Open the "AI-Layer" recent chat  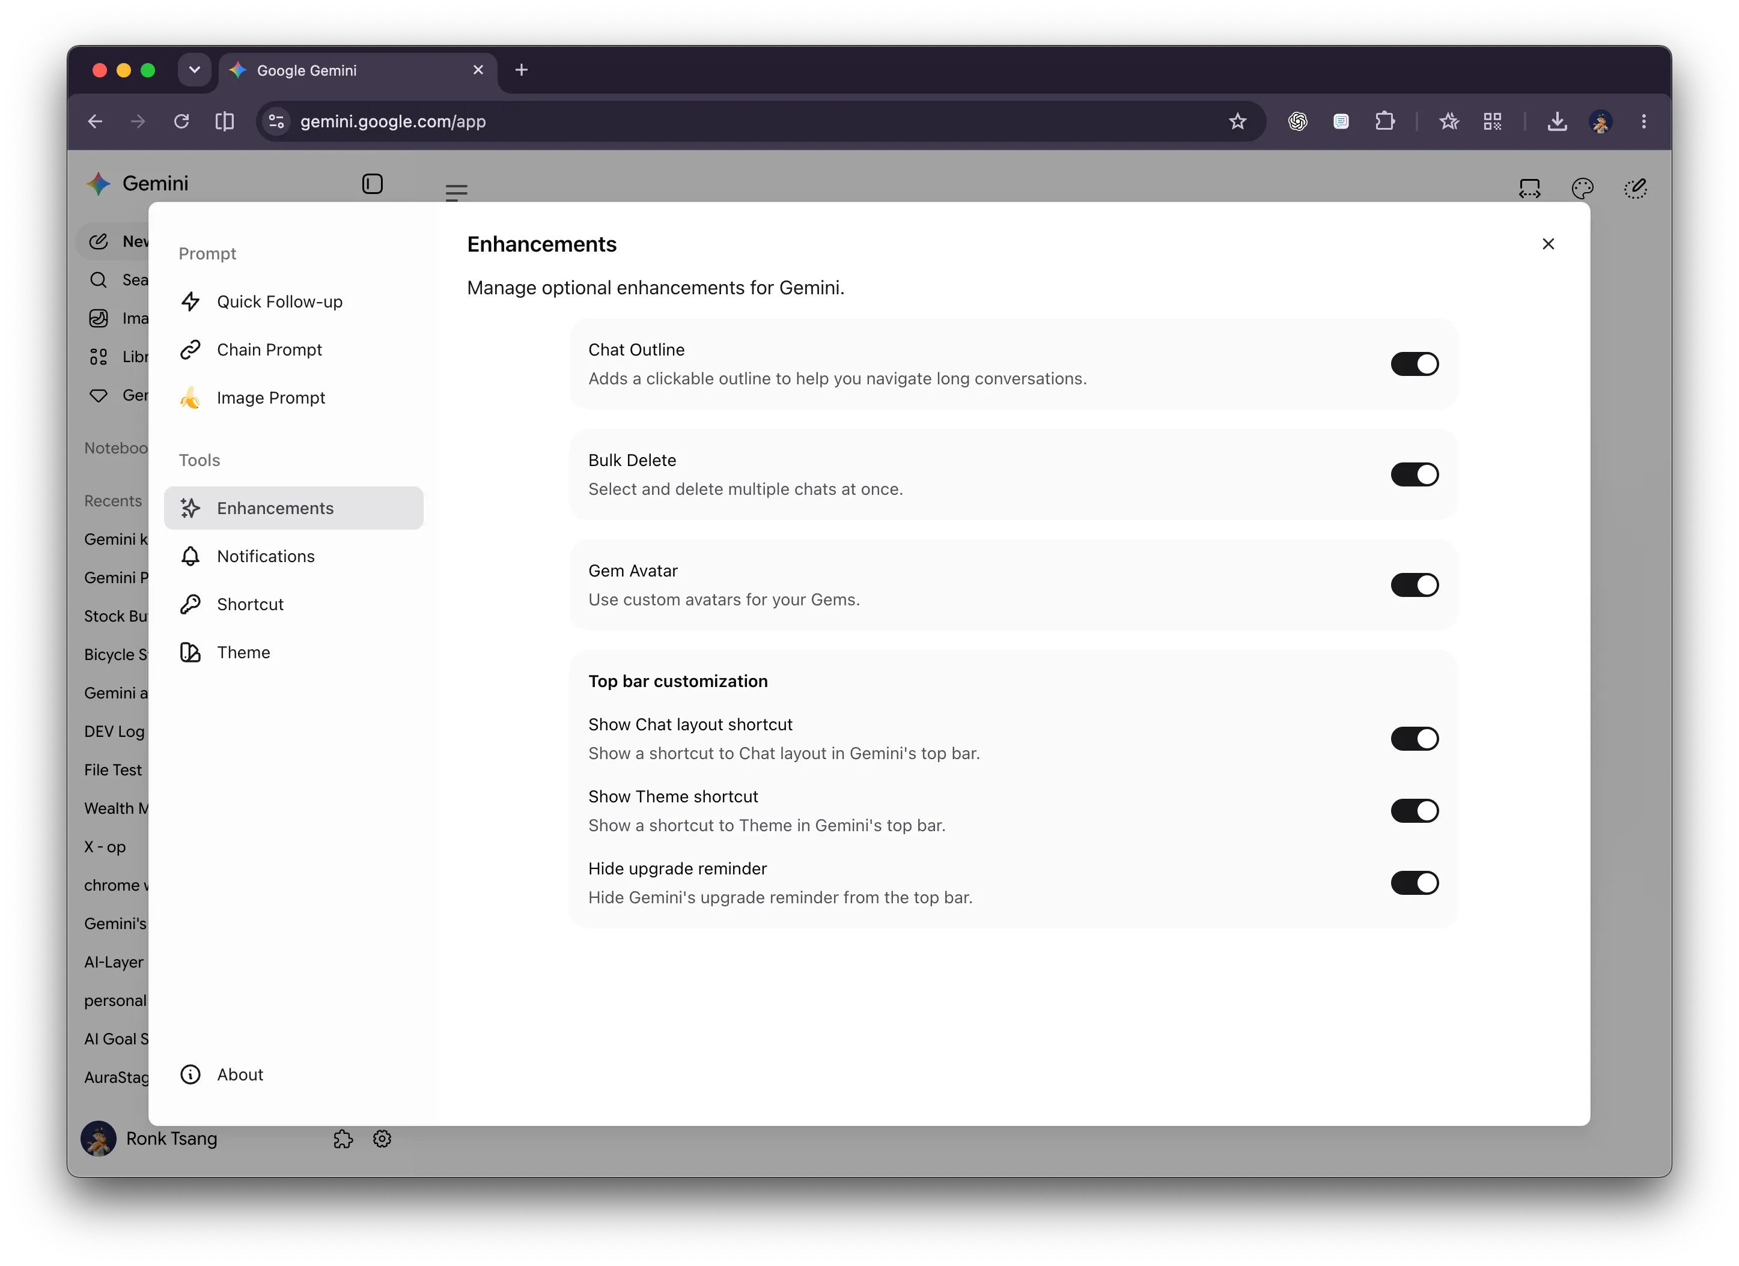114,962
